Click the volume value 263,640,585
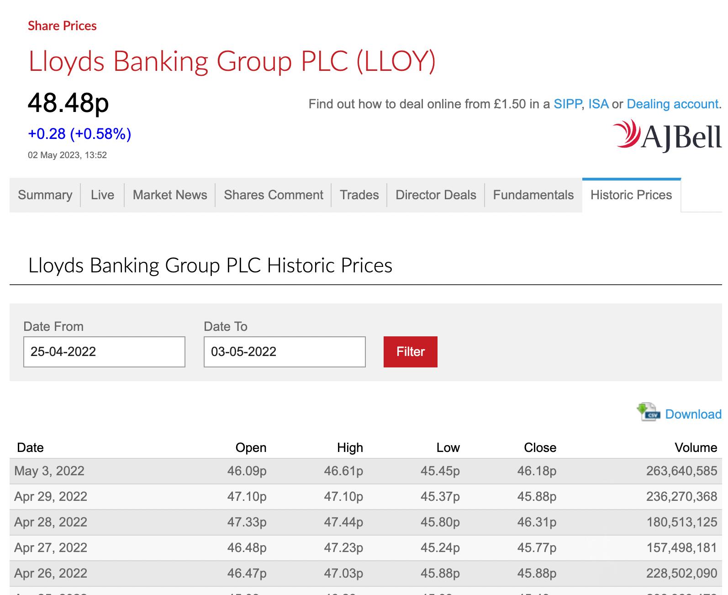This screenshot has height=595, width=728. (x=682, y=471)
